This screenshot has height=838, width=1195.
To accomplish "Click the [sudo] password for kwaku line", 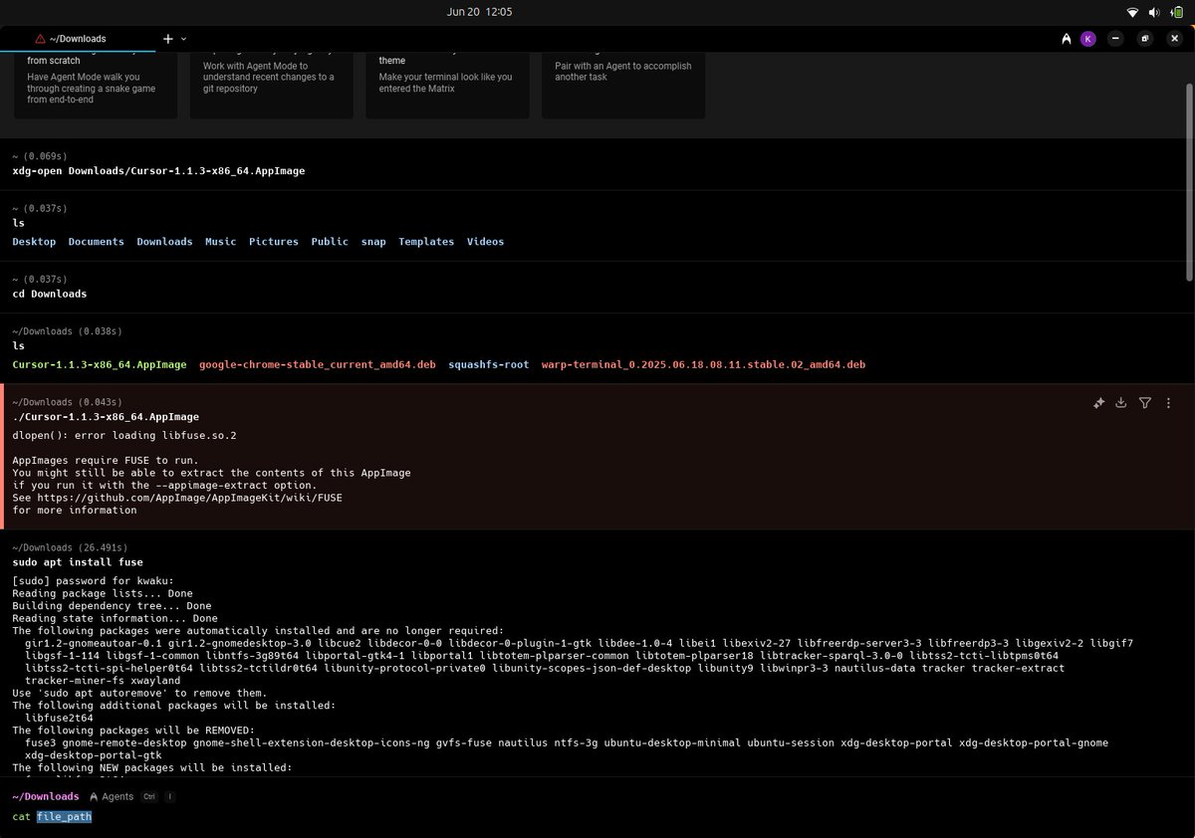I will (x=94, y=581).
